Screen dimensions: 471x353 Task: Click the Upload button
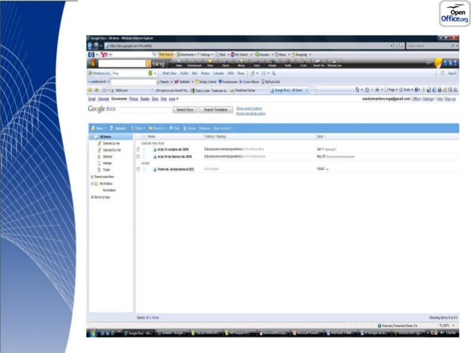pos(118,128)
